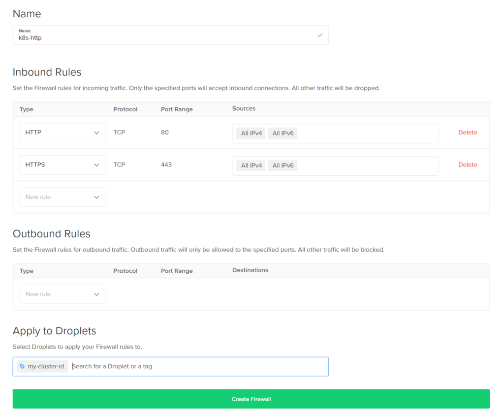
Task: Select the All IPv4 chip in the HTTPS sources
Action: (x=251, y=165)
